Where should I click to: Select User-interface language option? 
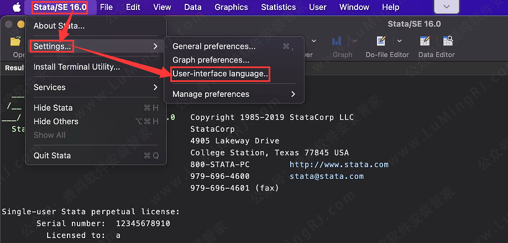coord(220,74)
